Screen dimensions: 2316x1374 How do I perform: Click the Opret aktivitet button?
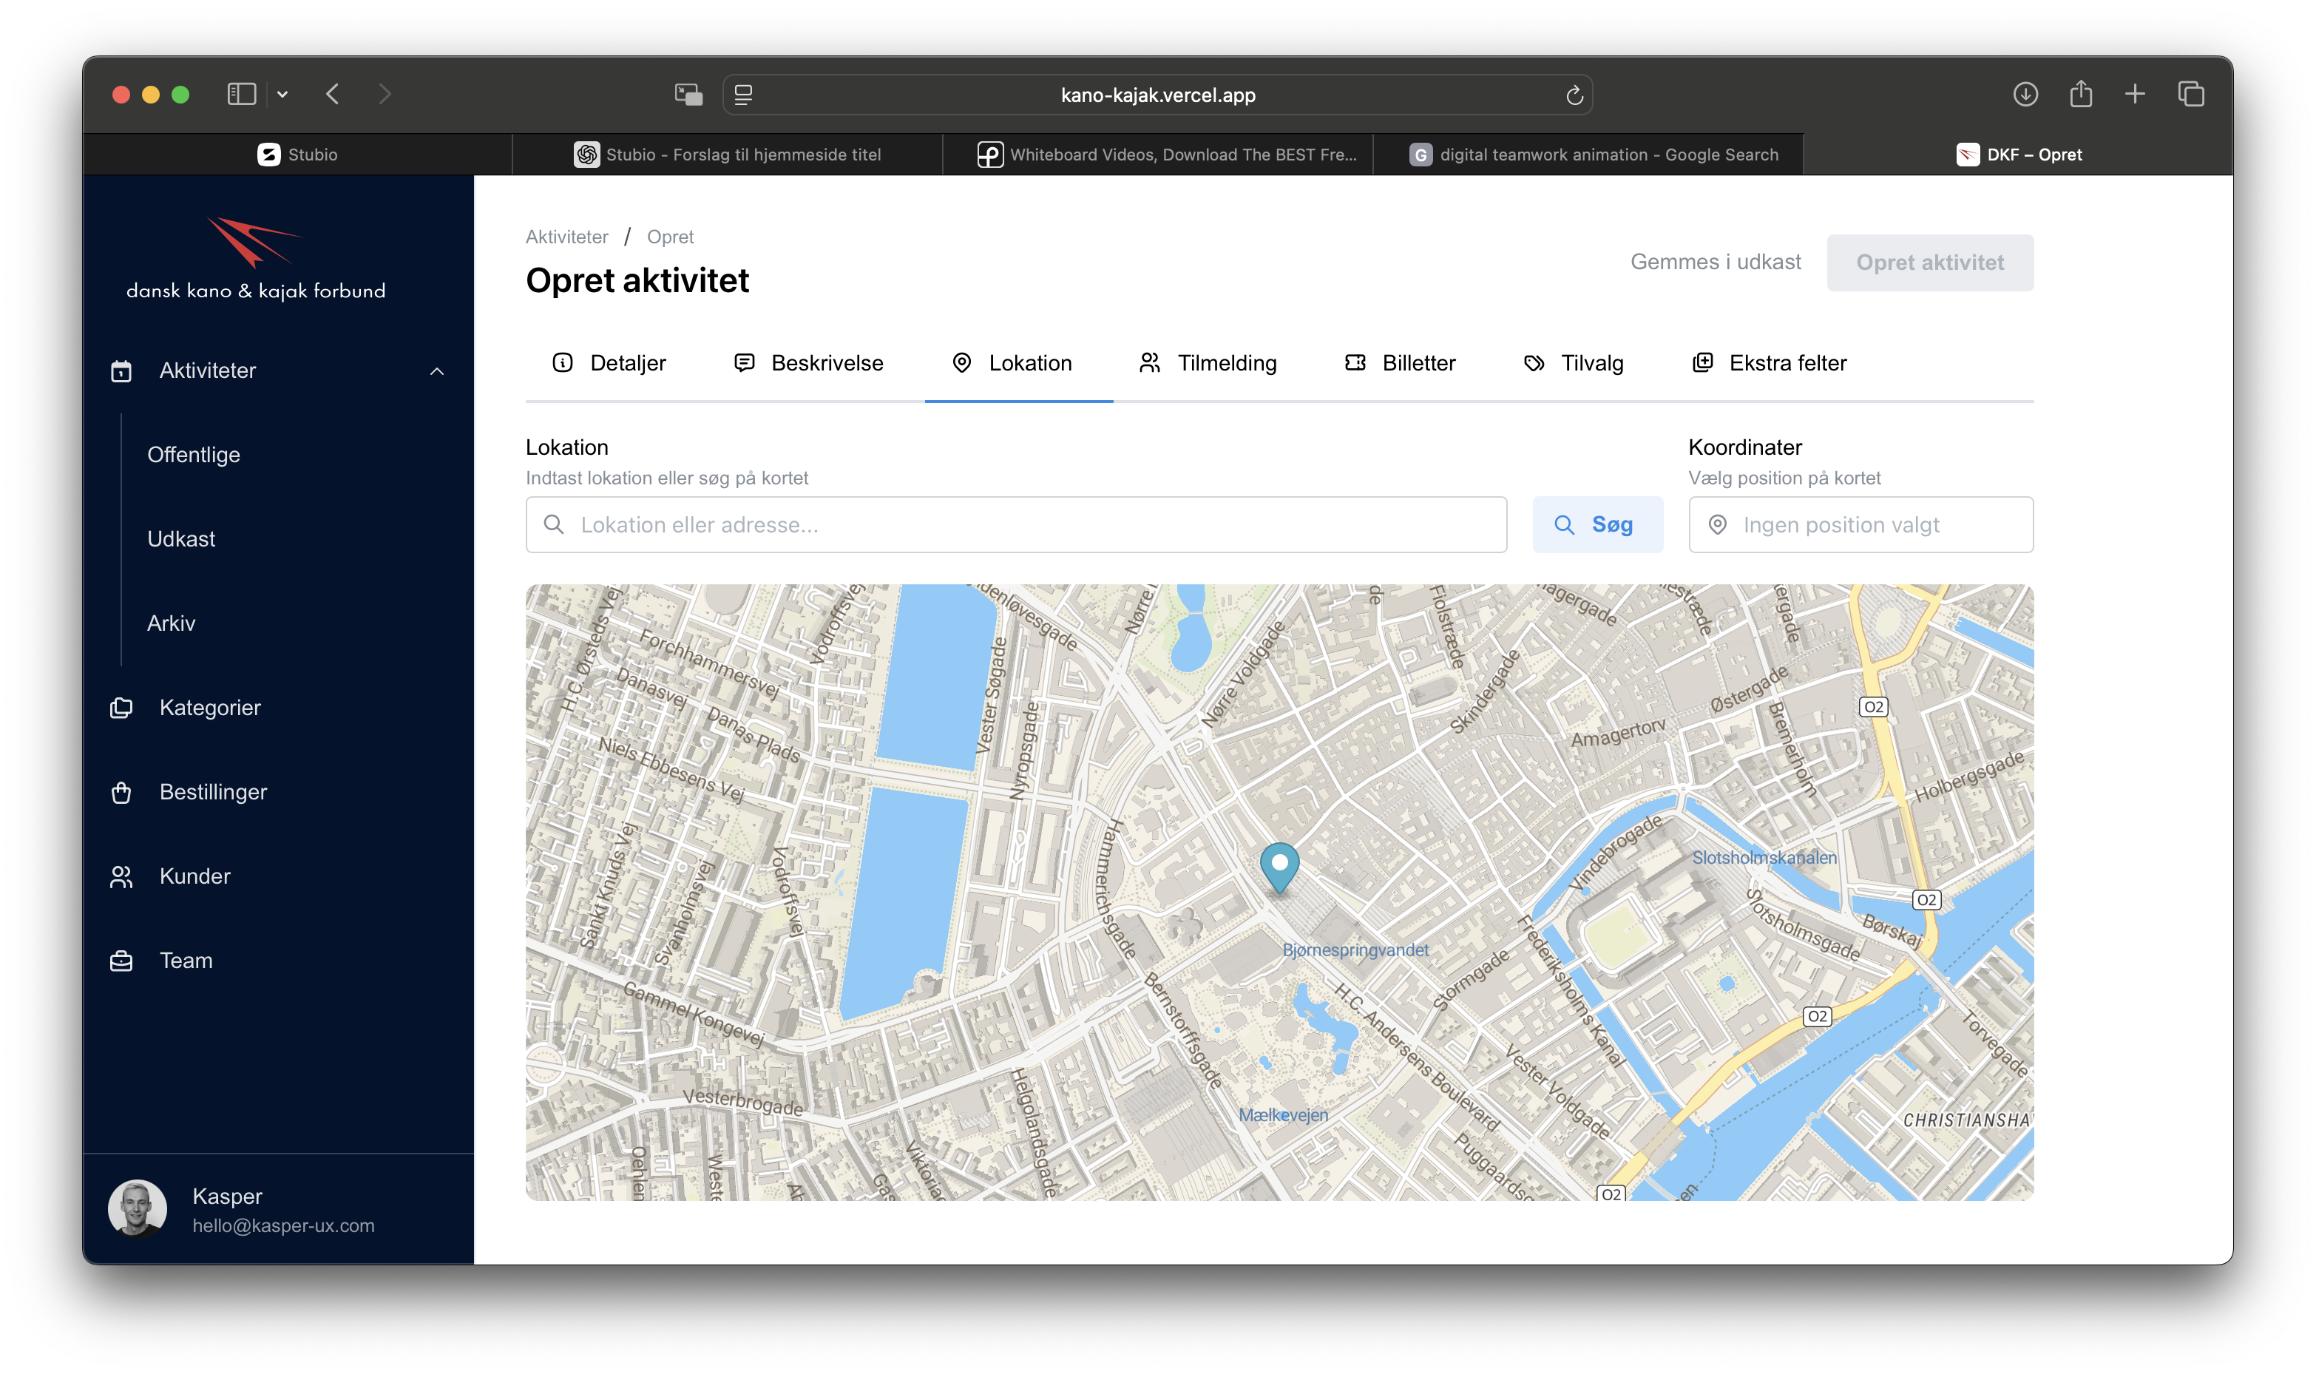pyautogui.click(x=1929, y=263)
